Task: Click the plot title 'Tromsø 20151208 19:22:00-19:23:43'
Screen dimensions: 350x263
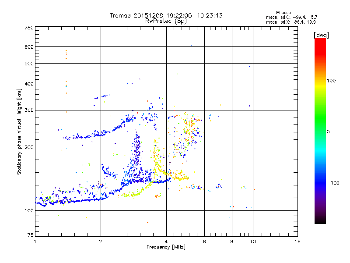Action: click(x=166, y=15)
